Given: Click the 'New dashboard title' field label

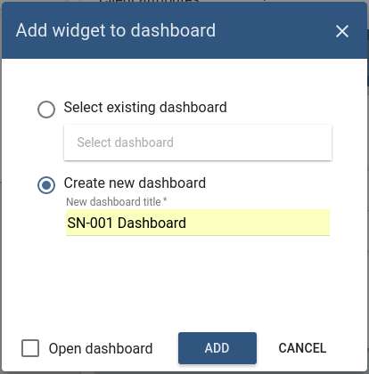Looking at the screenshot, I should [113, 202].
